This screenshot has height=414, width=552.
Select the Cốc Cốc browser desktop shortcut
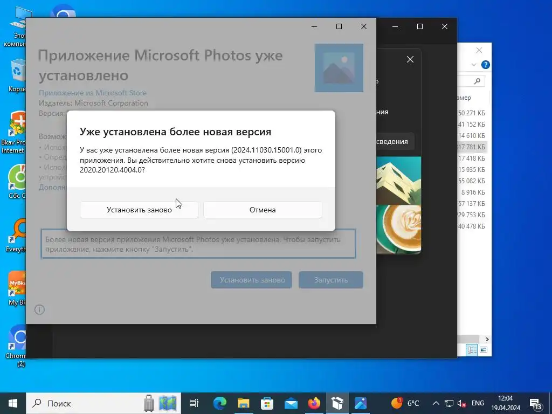16,182
